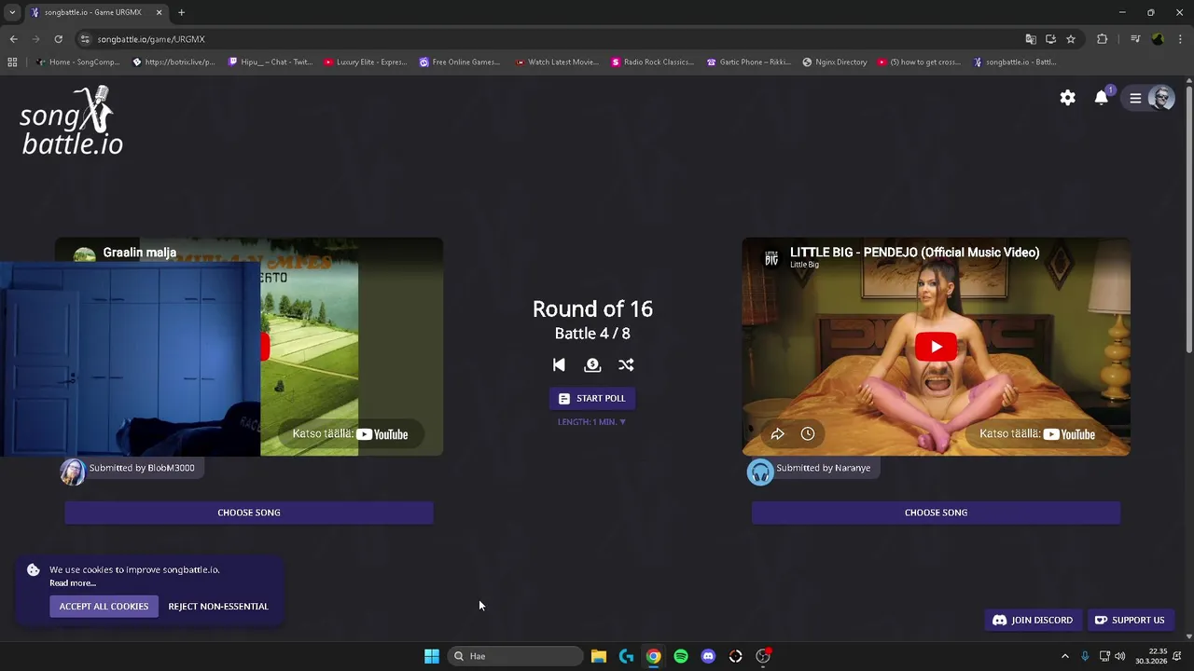Screen dimensions: 1194x671
Task: Select the songbattle.io browser tab
Action: click(x=96, y=12)
